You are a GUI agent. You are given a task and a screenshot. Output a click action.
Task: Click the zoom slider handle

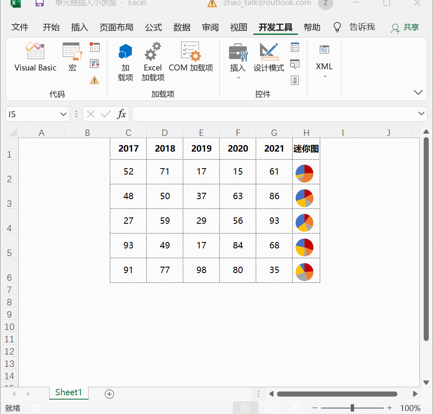(352, 408)
